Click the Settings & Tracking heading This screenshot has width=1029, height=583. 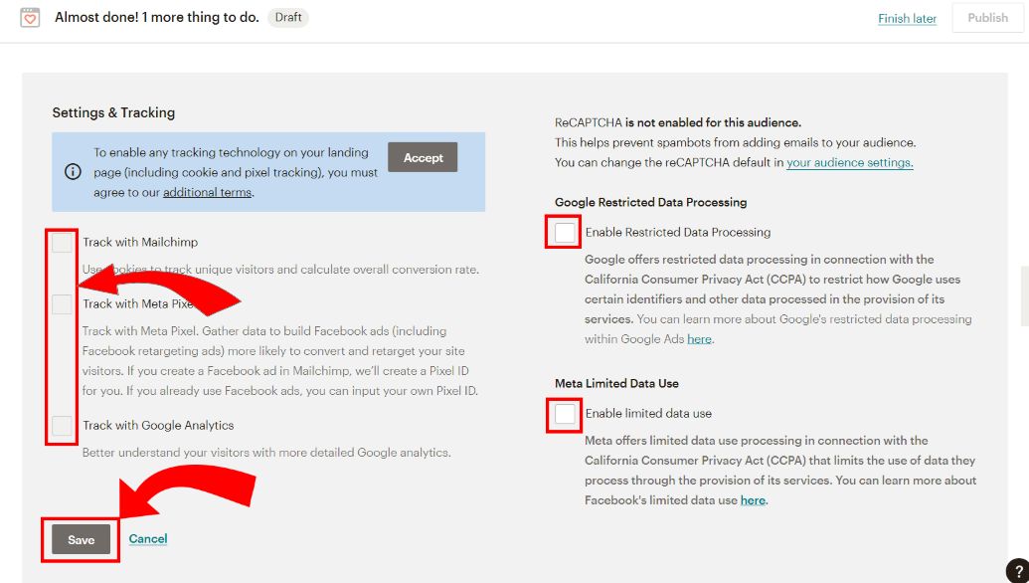[113, 113]
